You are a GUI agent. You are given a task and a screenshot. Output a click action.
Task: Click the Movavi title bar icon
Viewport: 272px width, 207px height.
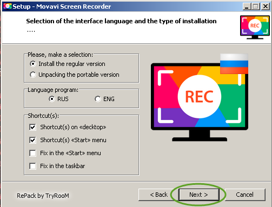8,6
